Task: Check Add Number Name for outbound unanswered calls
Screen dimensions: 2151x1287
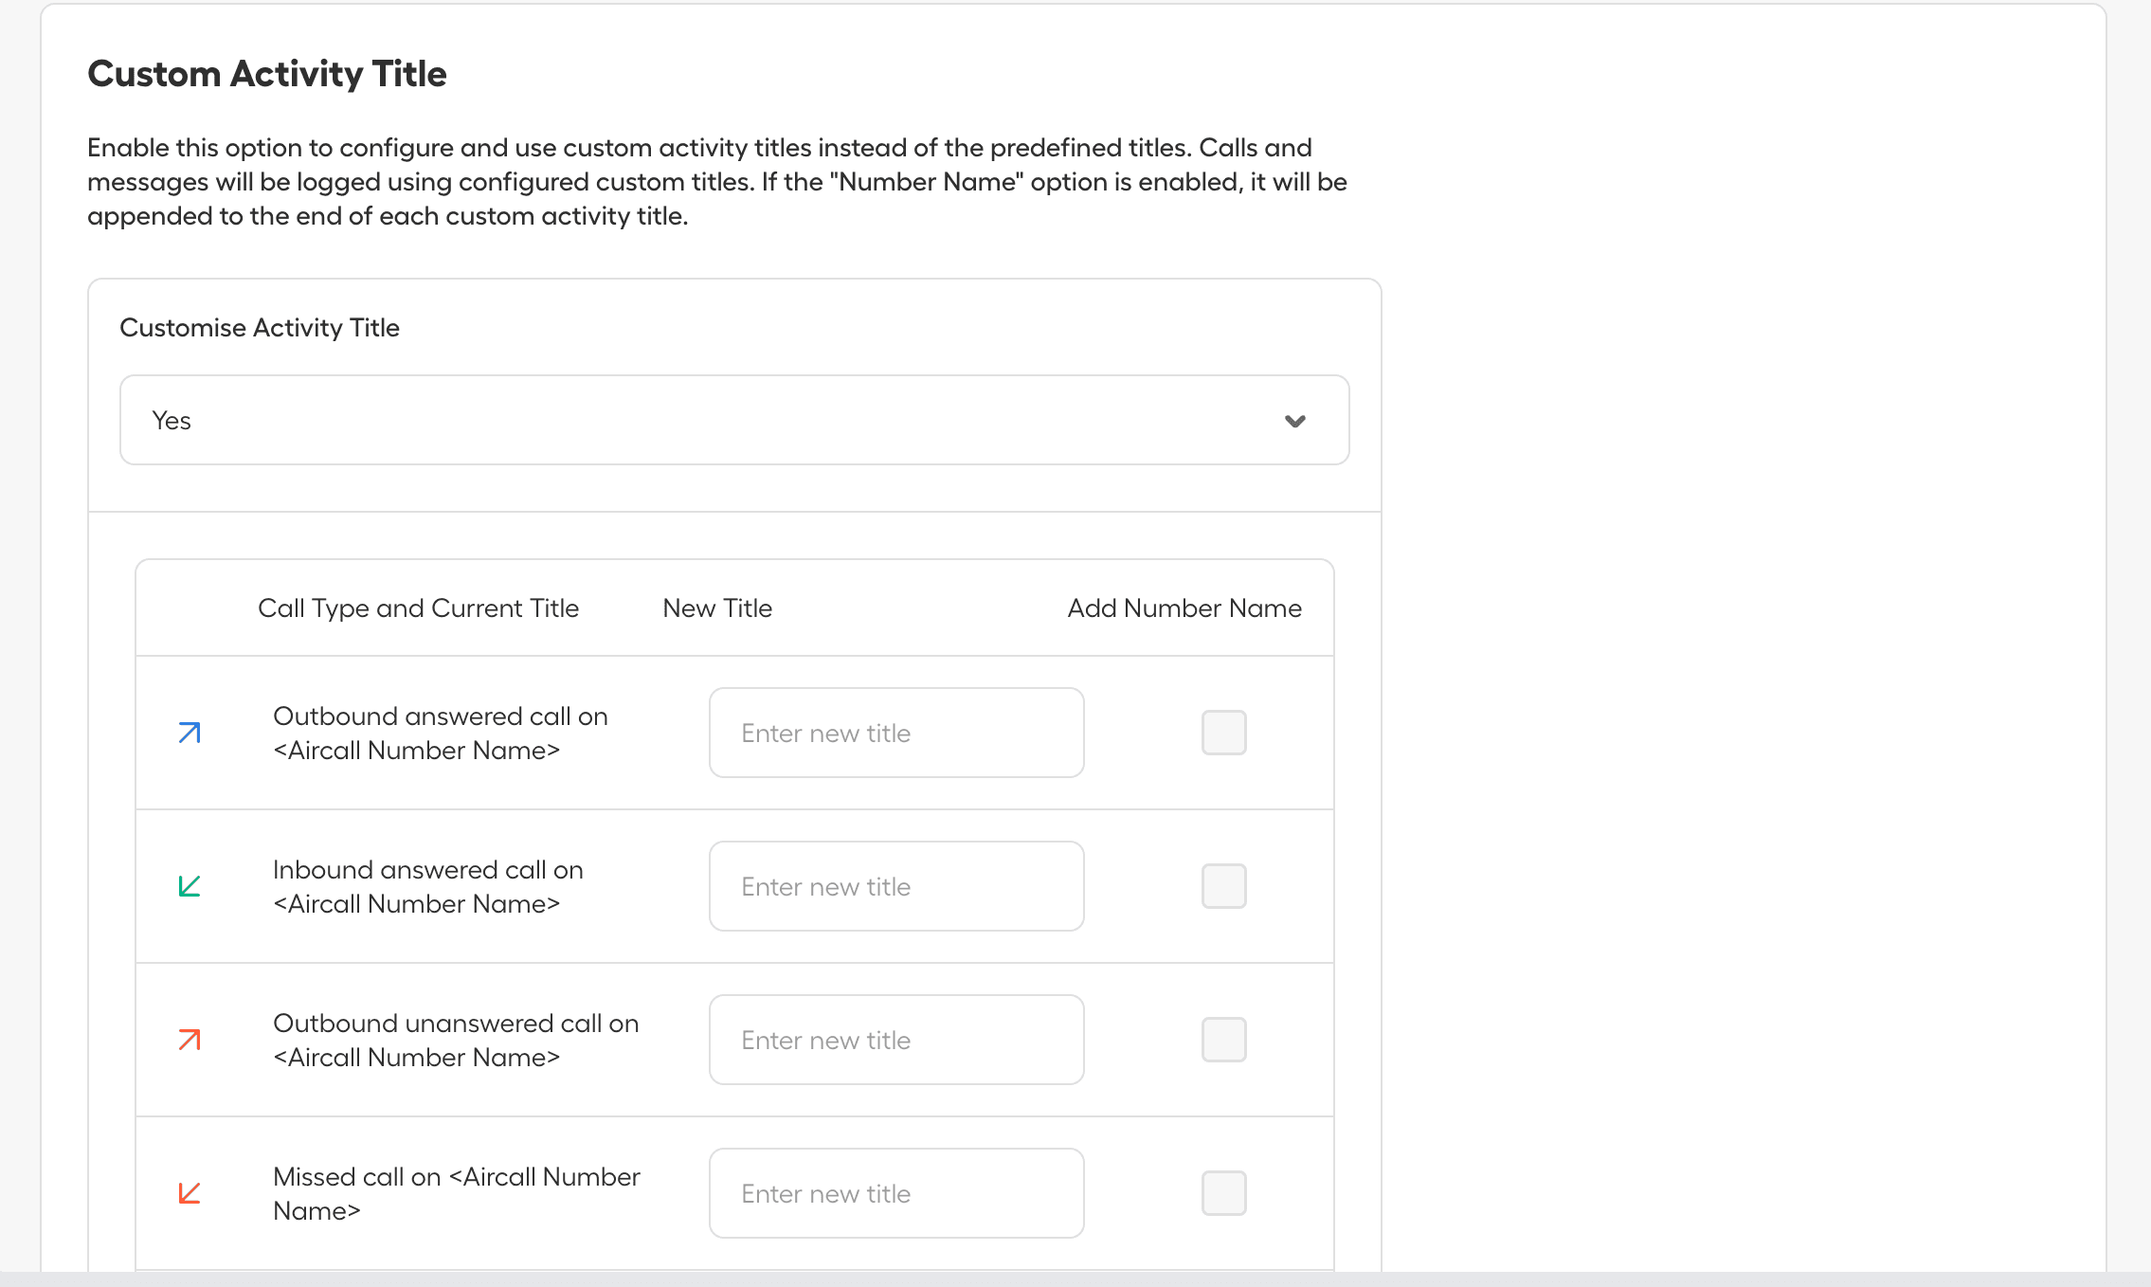Action: (x=1222, y=1039)
